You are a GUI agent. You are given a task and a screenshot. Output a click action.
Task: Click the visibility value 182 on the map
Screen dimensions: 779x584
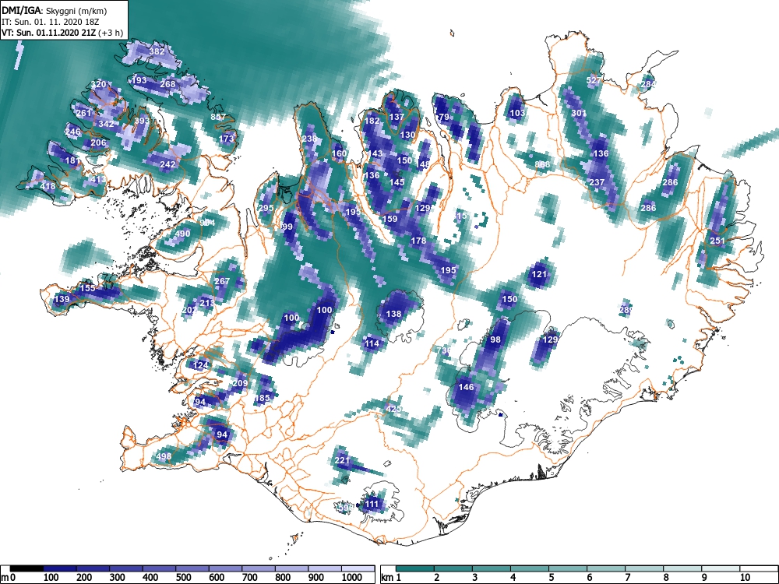pos(372,121)
